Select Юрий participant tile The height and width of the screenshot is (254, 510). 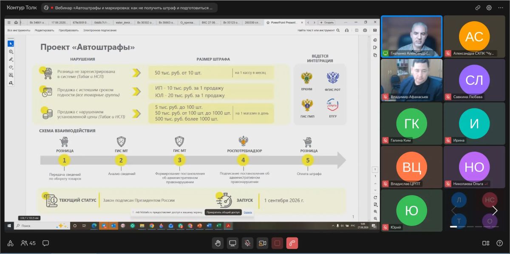411,210
